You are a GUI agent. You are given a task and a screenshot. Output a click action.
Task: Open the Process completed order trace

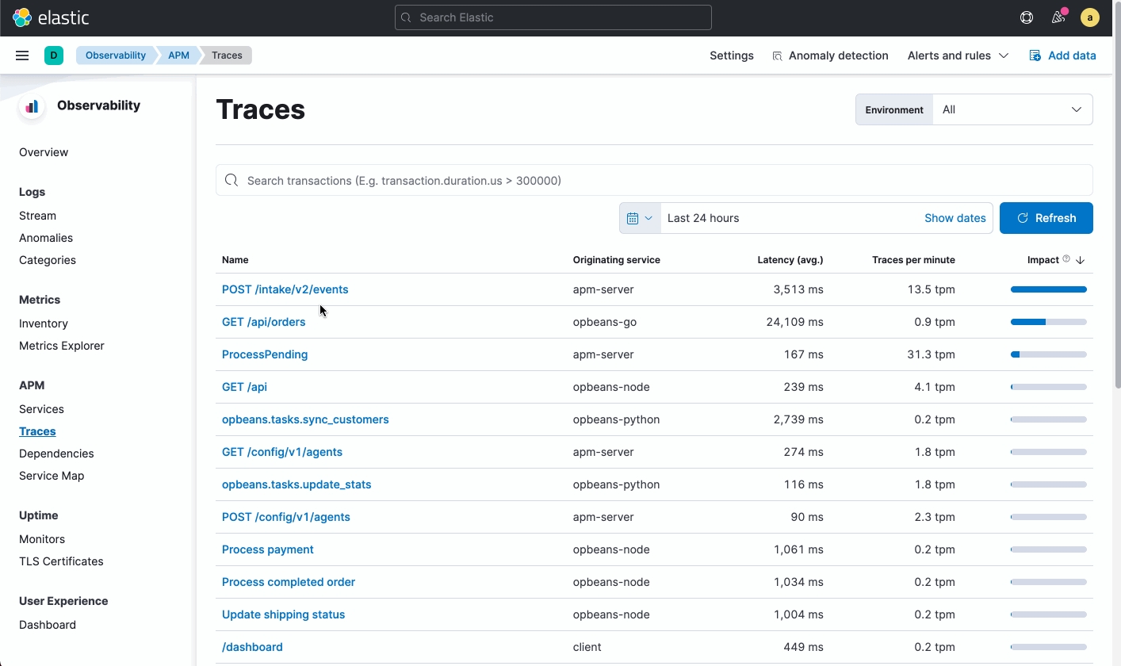(289, 582)
